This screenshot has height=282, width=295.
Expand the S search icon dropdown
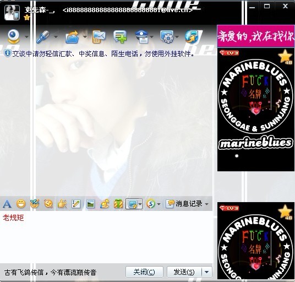(159, 204)
